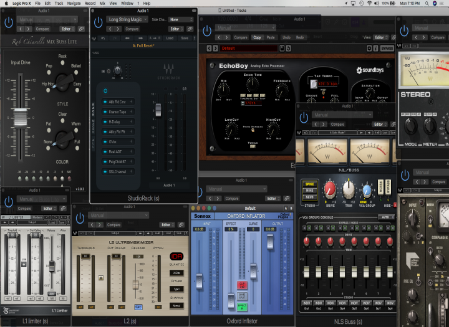
Task: Click EchoBoy info icon
Action: 376,49
